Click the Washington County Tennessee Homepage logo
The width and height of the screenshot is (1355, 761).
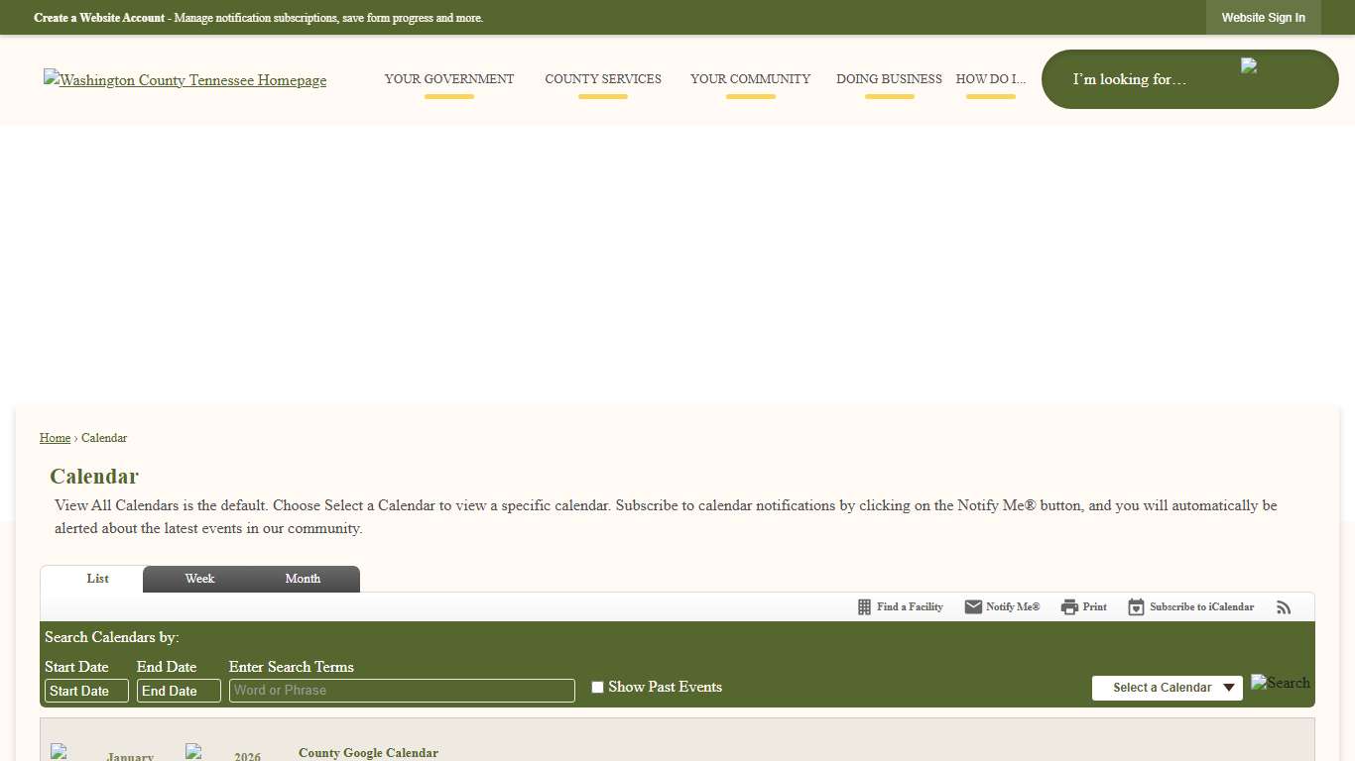pos(185,80)
